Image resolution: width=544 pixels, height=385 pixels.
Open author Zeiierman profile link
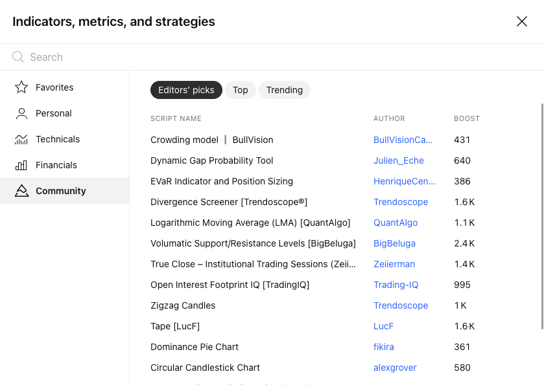click(394, 264)
